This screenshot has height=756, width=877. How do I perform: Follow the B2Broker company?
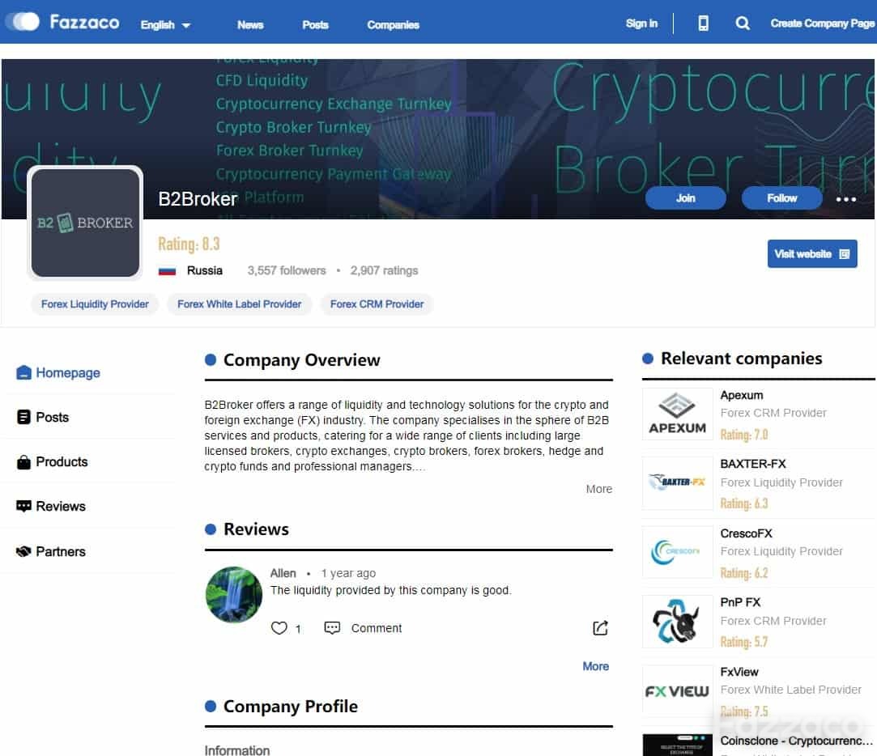pos(781,198)
